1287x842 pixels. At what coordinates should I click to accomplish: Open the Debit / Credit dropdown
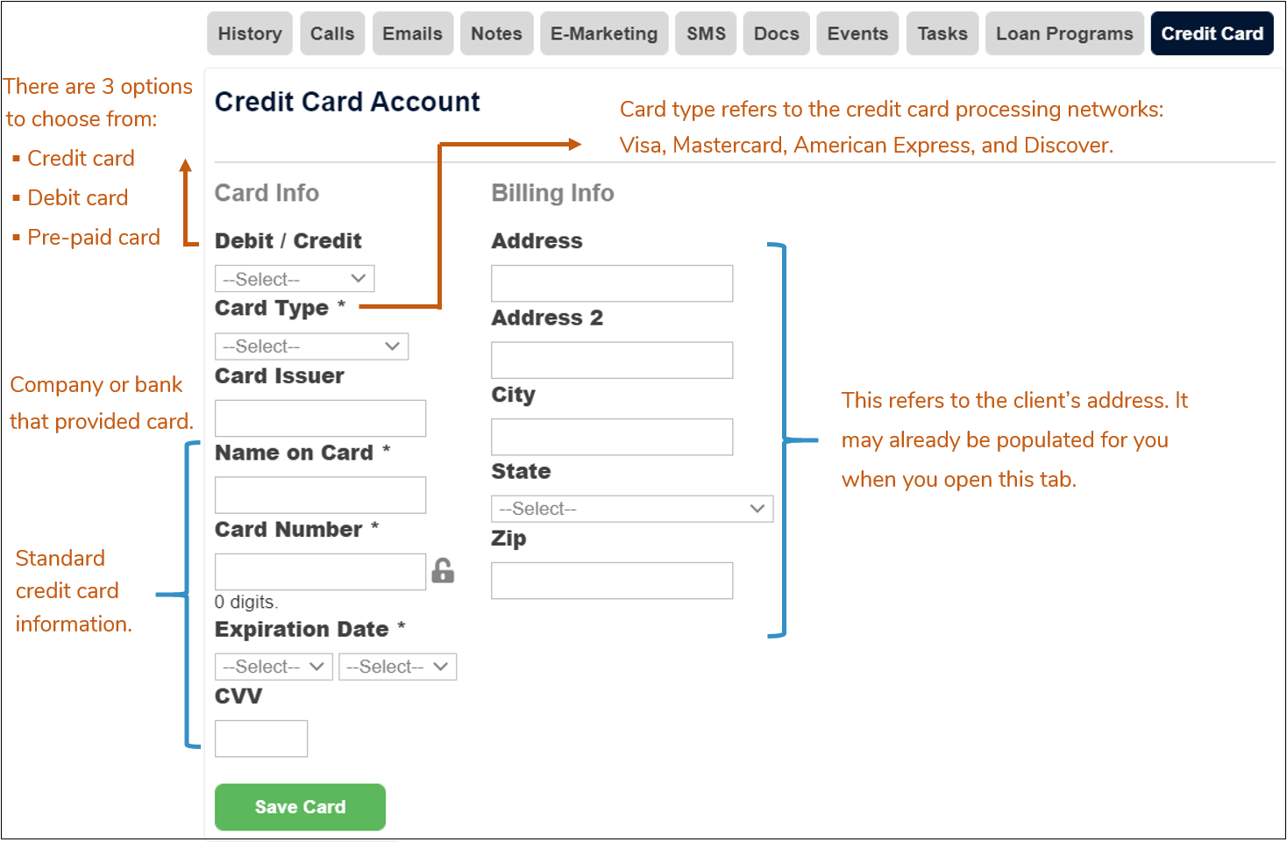(294, 278)
